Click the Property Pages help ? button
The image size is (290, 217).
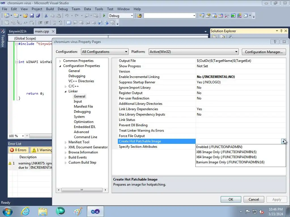[275, 42]
